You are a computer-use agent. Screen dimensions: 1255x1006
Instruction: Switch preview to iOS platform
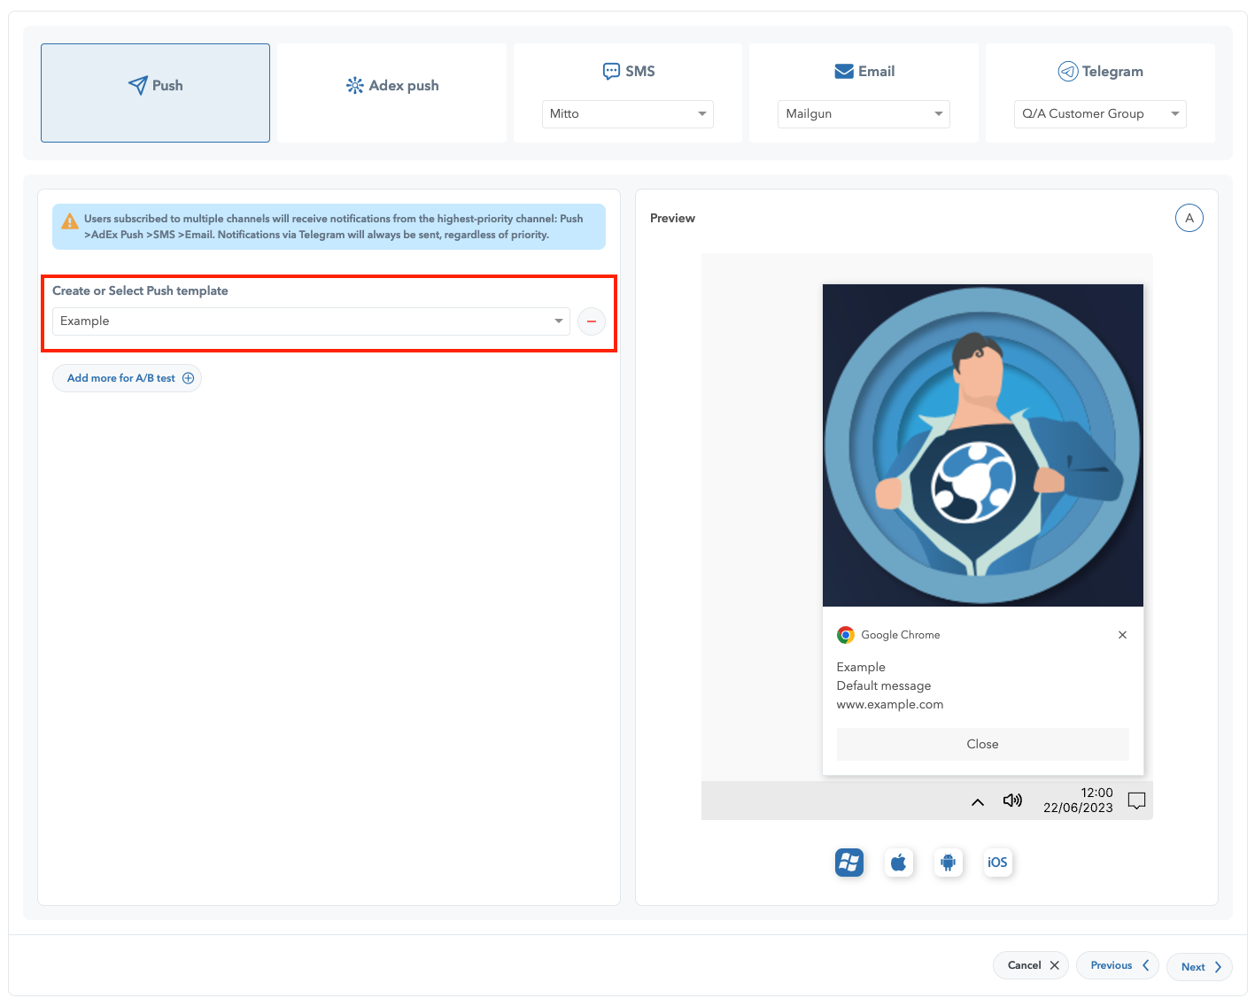click(x=997, y=862)
